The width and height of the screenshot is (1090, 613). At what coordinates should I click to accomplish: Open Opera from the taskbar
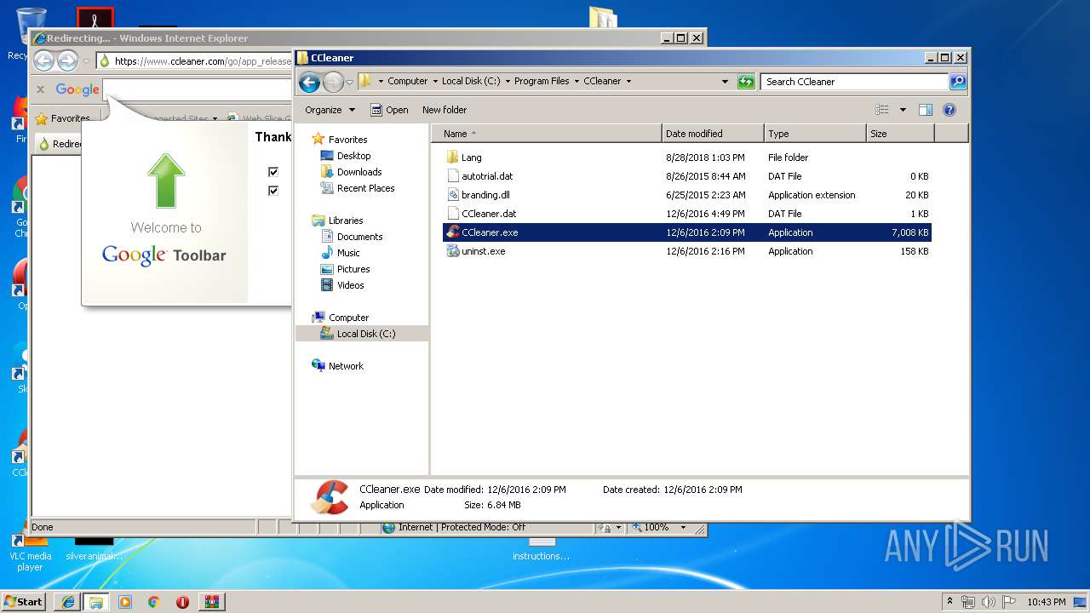(x=182, y=602)
